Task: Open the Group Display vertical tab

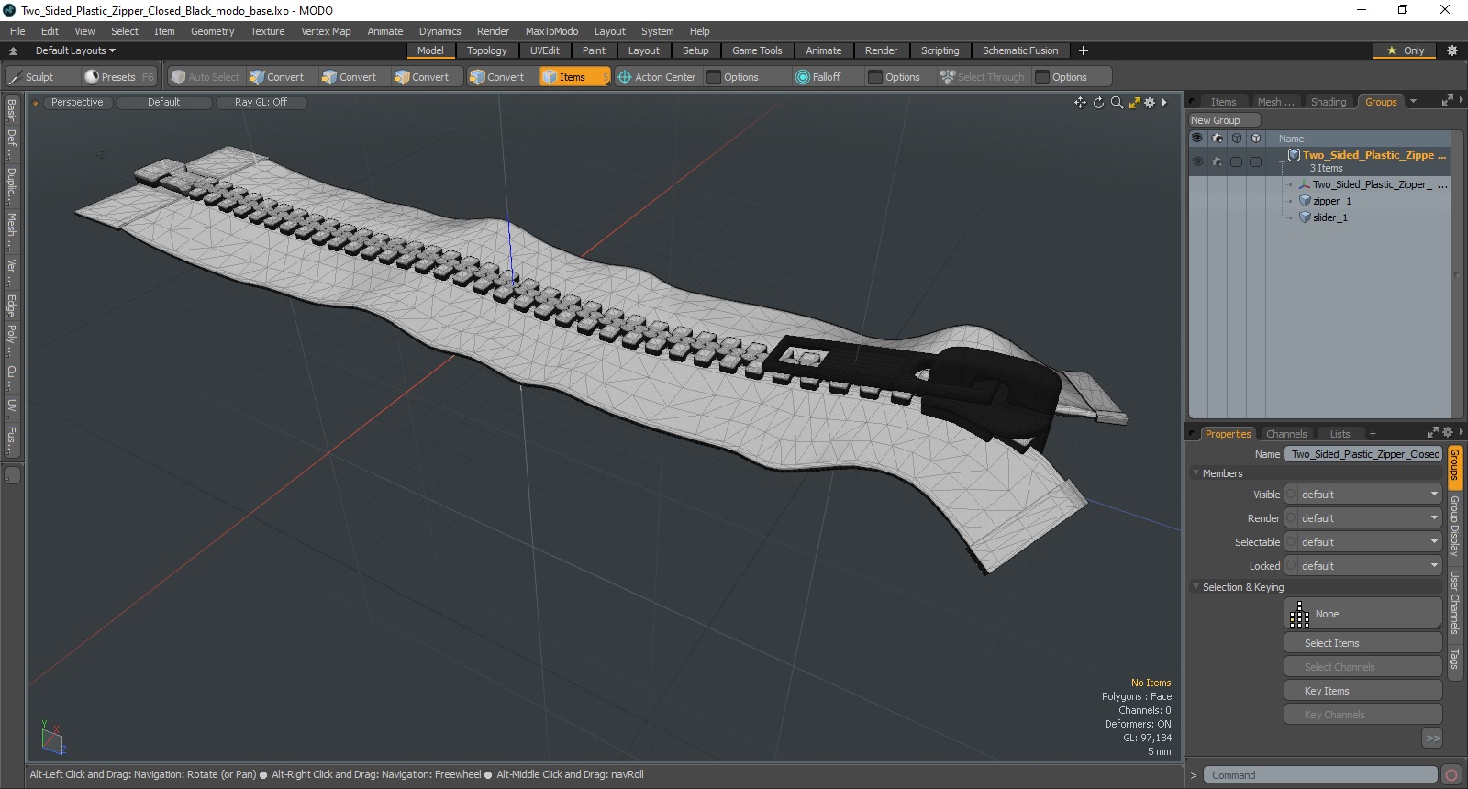Action: [x=1454, y=526]
